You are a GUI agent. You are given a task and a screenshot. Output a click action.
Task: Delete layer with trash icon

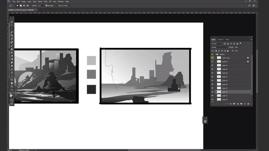coord(248,104)
